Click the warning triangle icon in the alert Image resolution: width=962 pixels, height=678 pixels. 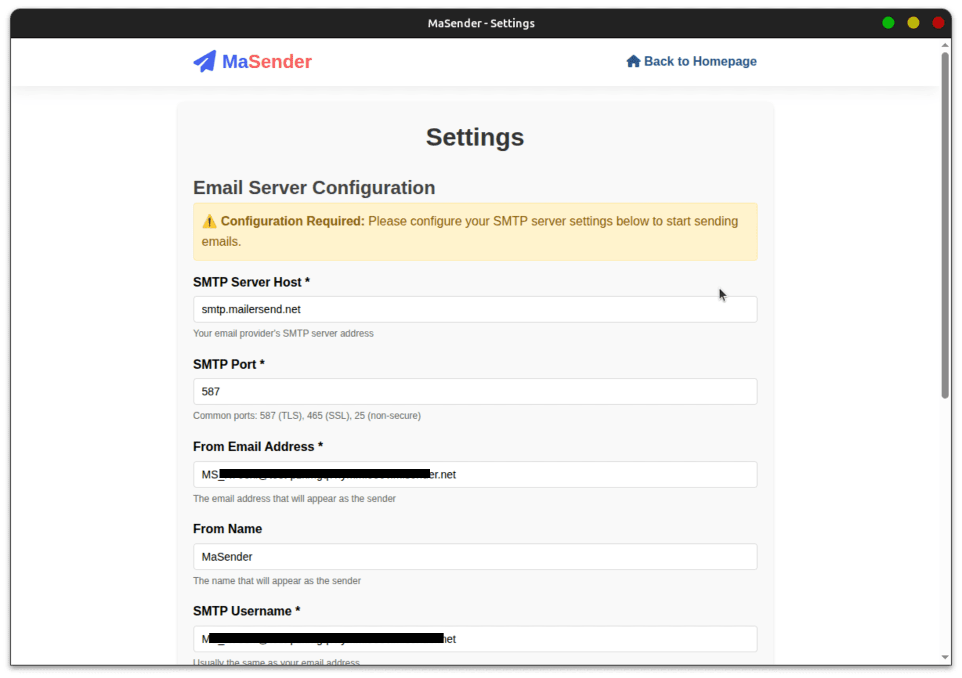click(209, 221)
